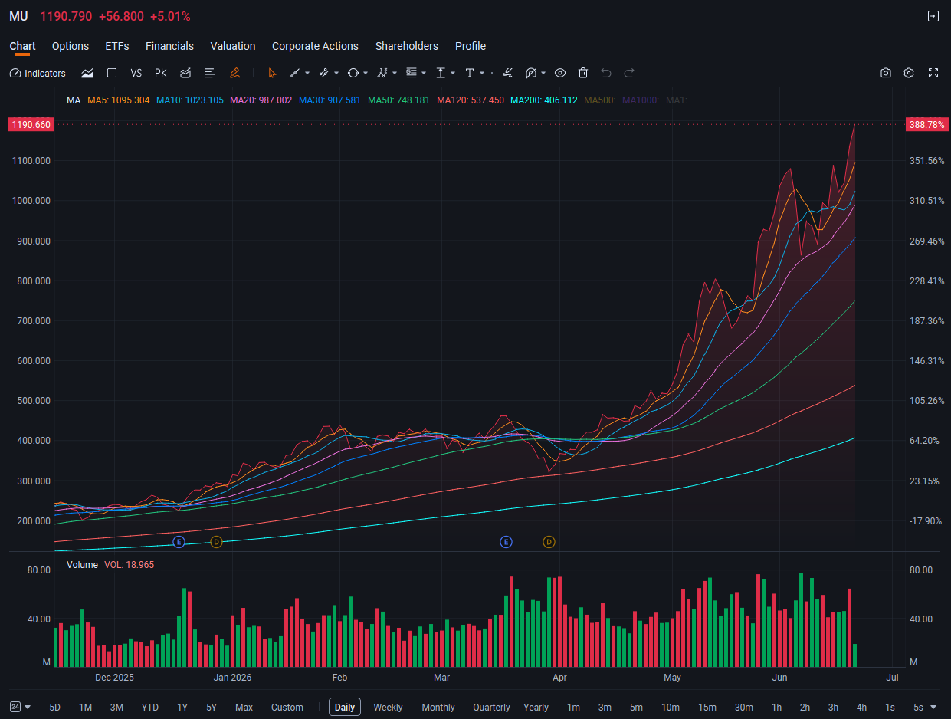Click the April earnings E marker

(506, 542)
